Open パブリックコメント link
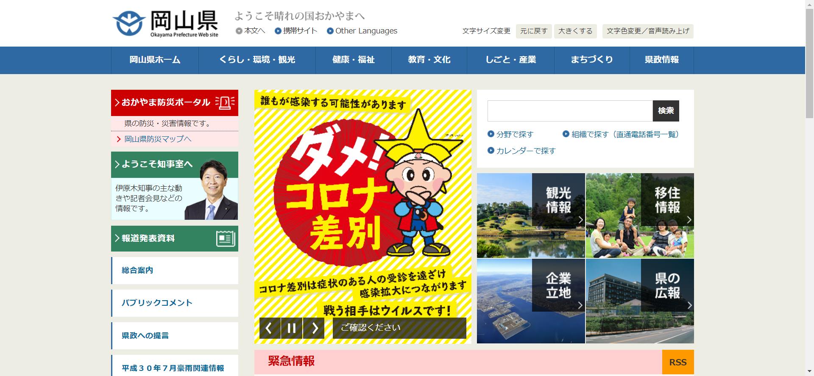Viewport: 814px width, 376px height. tap(175, 303)
